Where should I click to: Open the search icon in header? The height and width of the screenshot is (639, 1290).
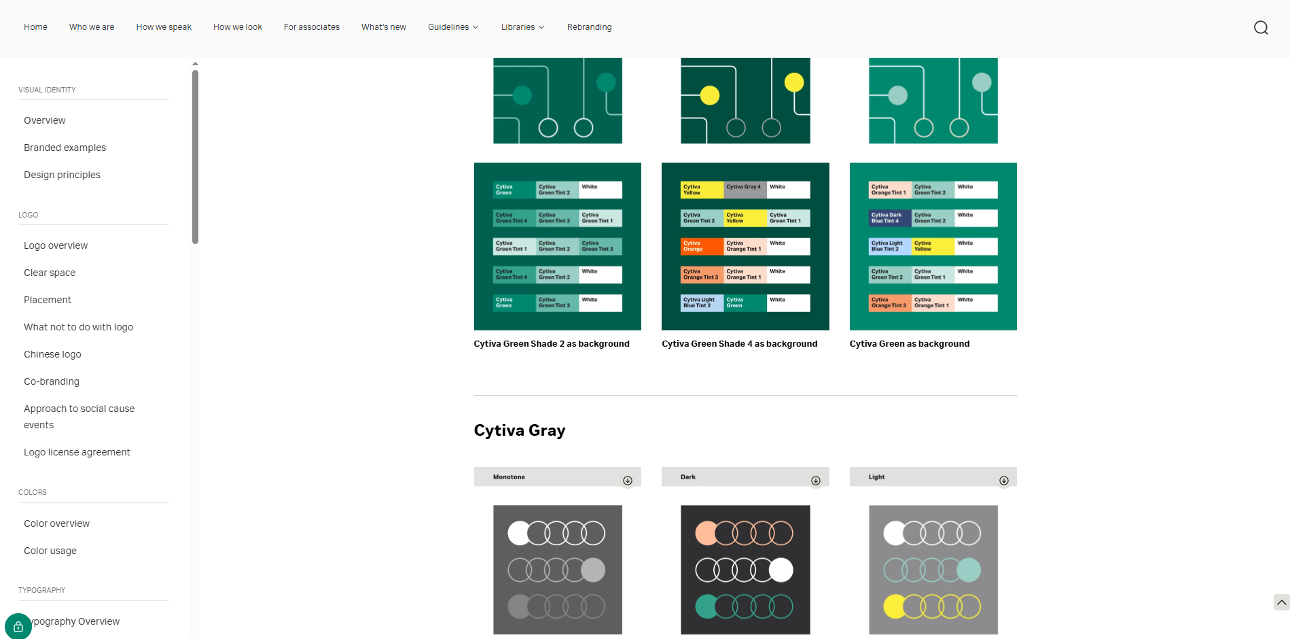tap(1261, 27)
